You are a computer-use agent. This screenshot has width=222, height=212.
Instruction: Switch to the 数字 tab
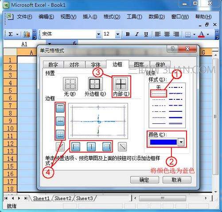click(x=53, y=65)
